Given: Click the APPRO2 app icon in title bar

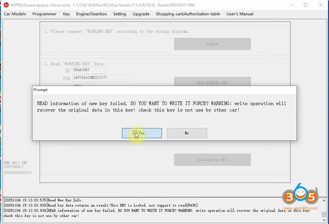Looking at the screenshot, I should (6, 5).
